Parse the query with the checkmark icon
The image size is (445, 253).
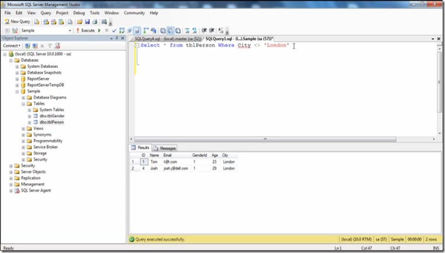tap(114, 30)
